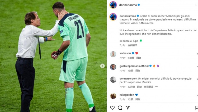This screenshot has width=198, height=112.
Task: Reply to sachasorr's comment
Action: (139, 58)
